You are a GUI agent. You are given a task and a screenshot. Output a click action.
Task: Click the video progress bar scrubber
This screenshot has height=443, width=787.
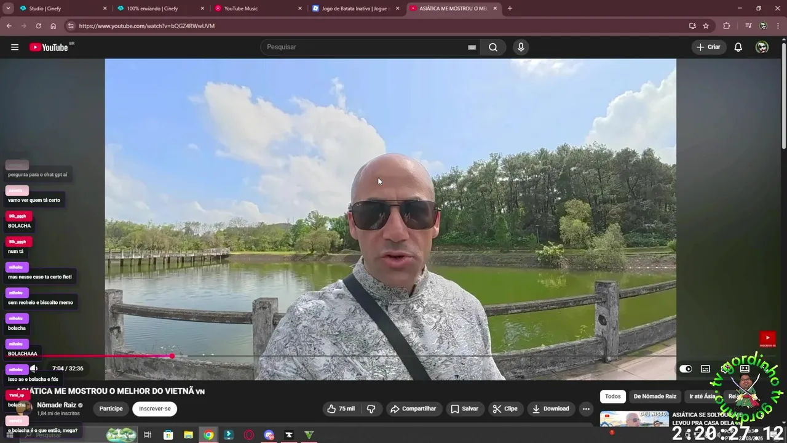click(x=172, y=356)
